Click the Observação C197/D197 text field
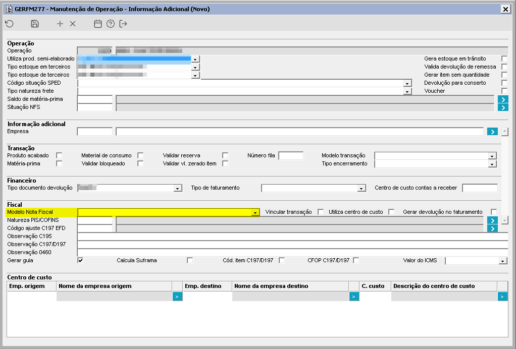The height and width of the screenshot is (349, 516). point(292,245)
